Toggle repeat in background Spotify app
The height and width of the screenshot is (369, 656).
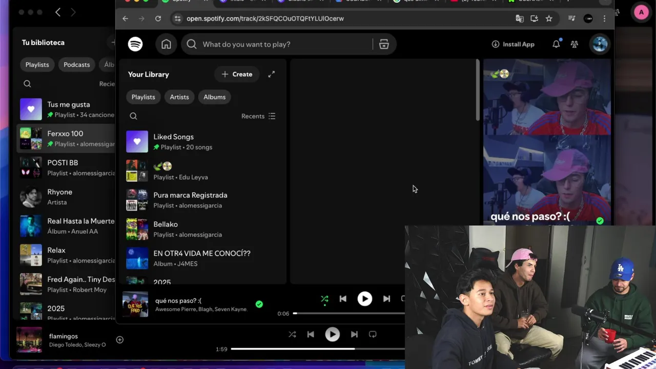tap(373, 334)
